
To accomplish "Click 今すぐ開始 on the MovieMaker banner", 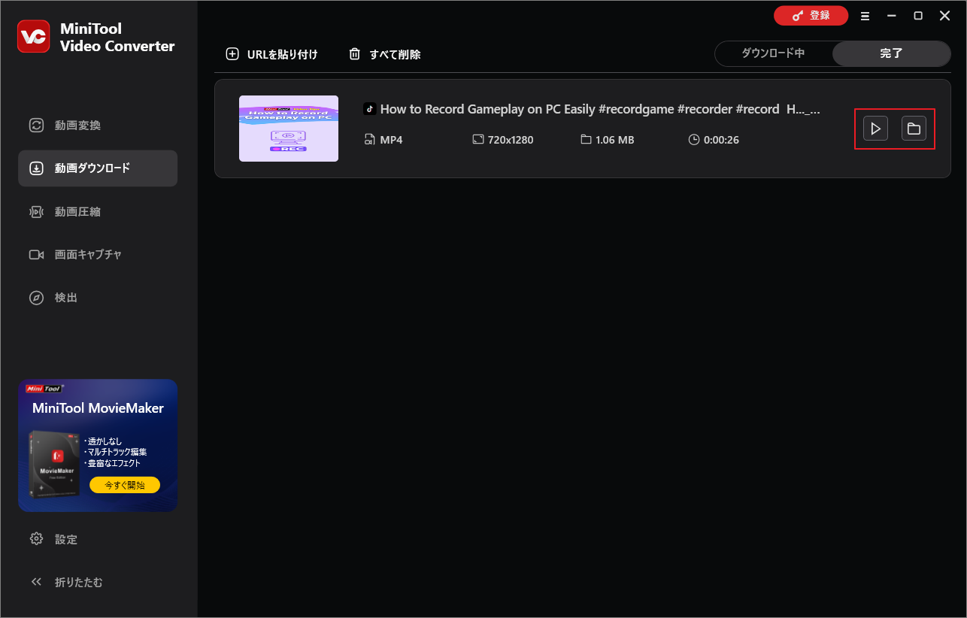I will tap(125, 485).
